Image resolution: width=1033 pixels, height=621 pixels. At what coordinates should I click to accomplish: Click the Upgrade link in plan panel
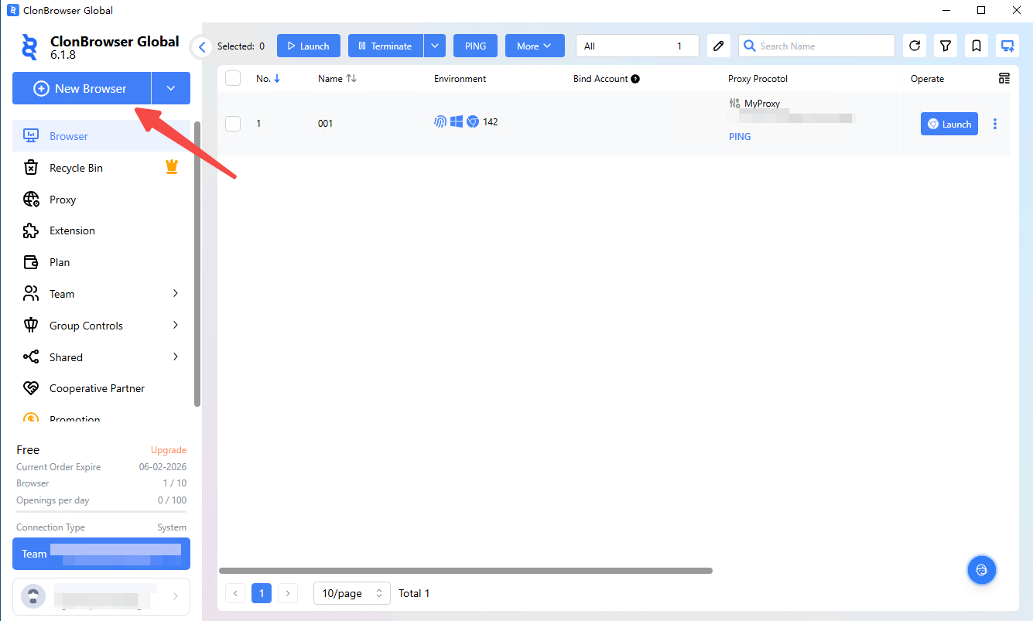[168, 450]
